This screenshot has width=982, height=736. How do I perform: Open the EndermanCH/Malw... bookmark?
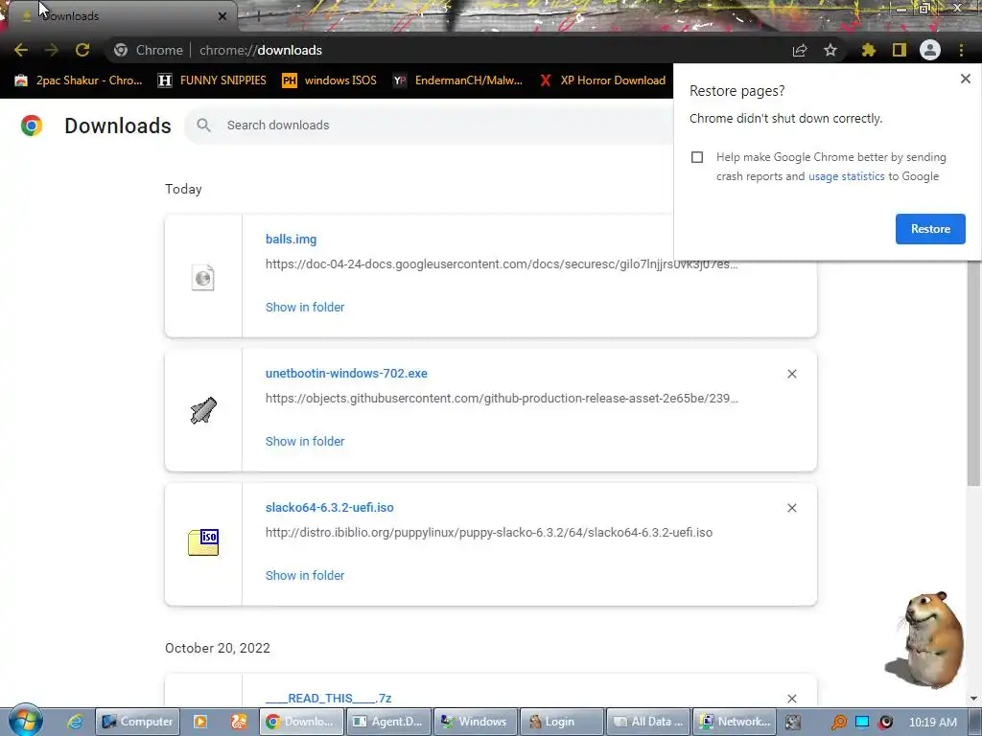click(457, 80)
